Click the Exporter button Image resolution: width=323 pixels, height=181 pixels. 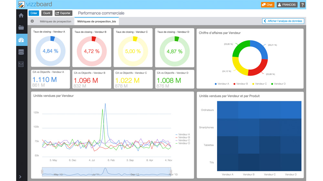pyautogui.click(x=63, y=13)
